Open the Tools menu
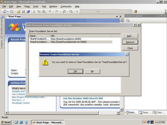The width and height of the screenshot is (167, 125). pos(36,6)
